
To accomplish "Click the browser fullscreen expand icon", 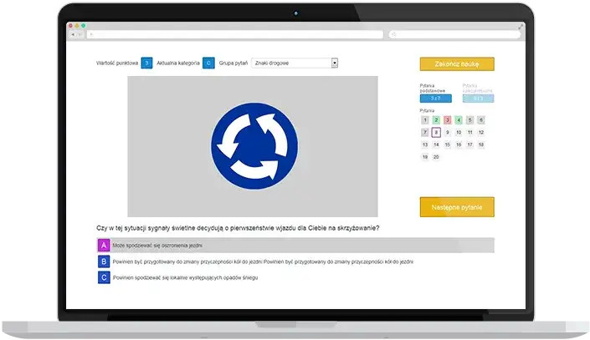I will [521, 26].
